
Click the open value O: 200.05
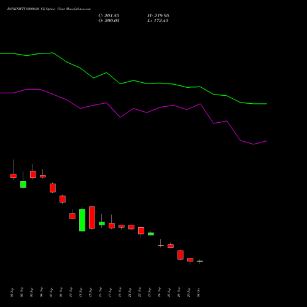[109, 21]
